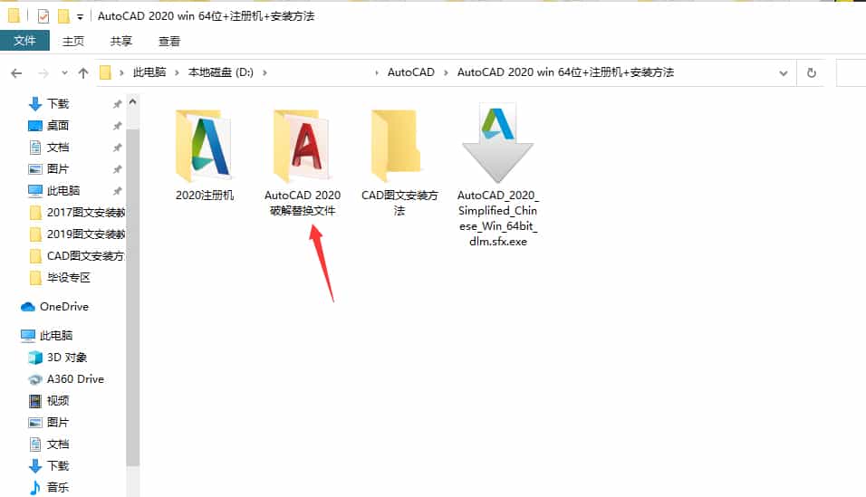866x497 pixels.
Task: Open the CAD图文安装方法 folder icon
Action: 397,146
